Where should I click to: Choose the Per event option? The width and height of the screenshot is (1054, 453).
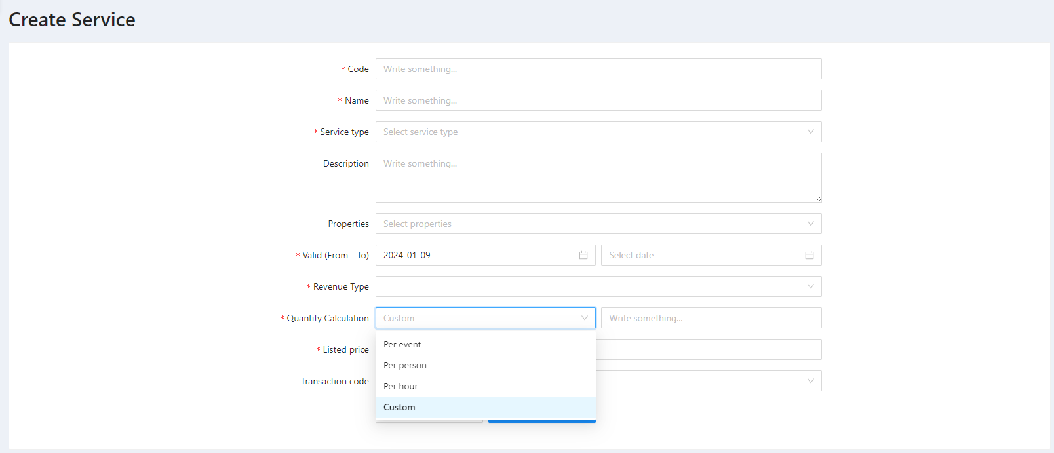pos(402,344)
